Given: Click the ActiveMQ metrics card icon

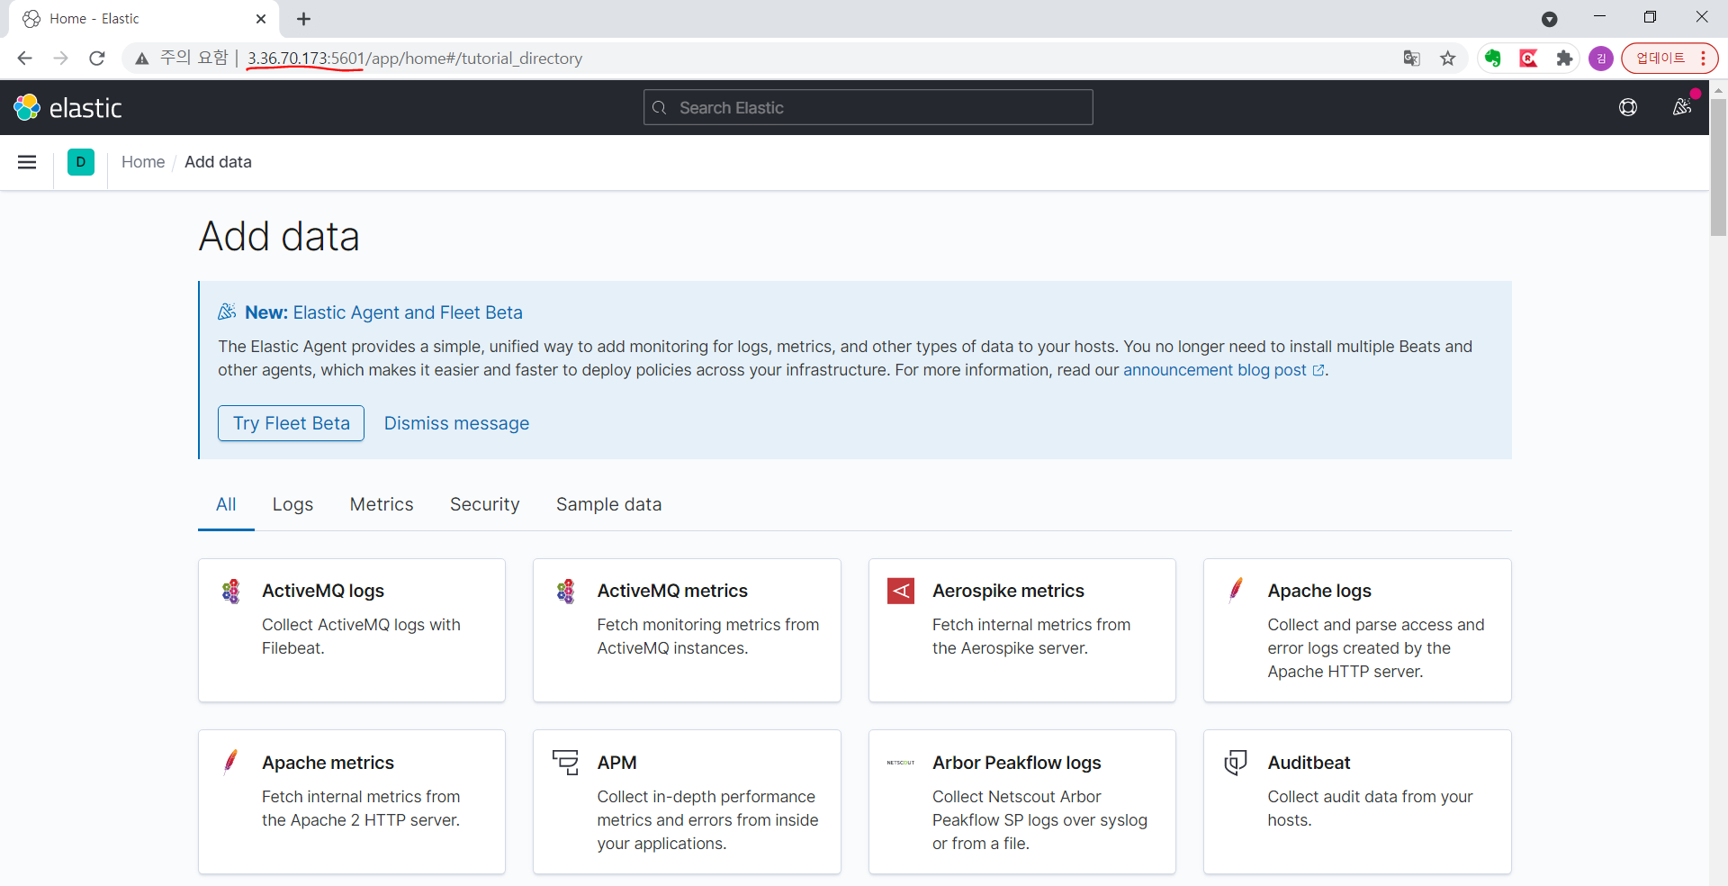Looking at the screenshot, I should (566, 591).
